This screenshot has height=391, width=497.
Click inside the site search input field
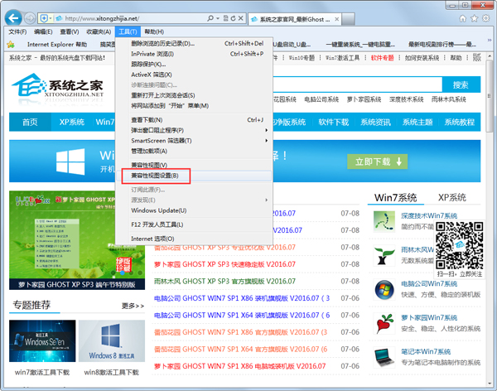tap(356, 84)
